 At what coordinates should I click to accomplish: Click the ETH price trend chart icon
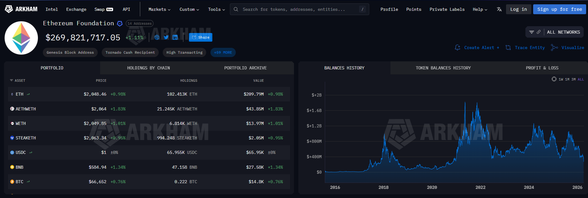[28, 94]
